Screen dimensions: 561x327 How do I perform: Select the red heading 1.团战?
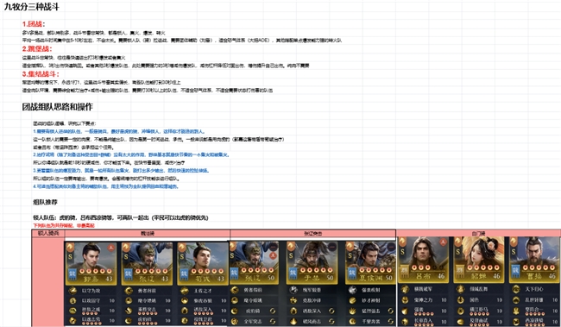(34, 24)
